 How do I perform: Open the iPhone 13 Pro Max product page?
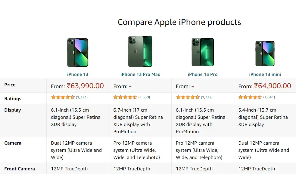pos(140,74)
